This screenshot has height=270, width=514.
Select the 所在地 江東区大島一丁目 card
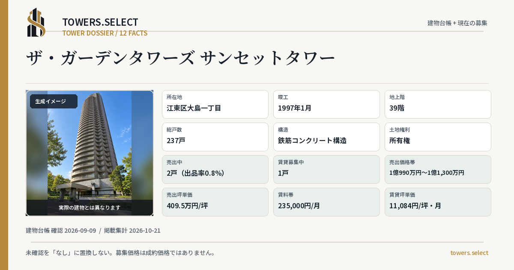tap(215, 104)
